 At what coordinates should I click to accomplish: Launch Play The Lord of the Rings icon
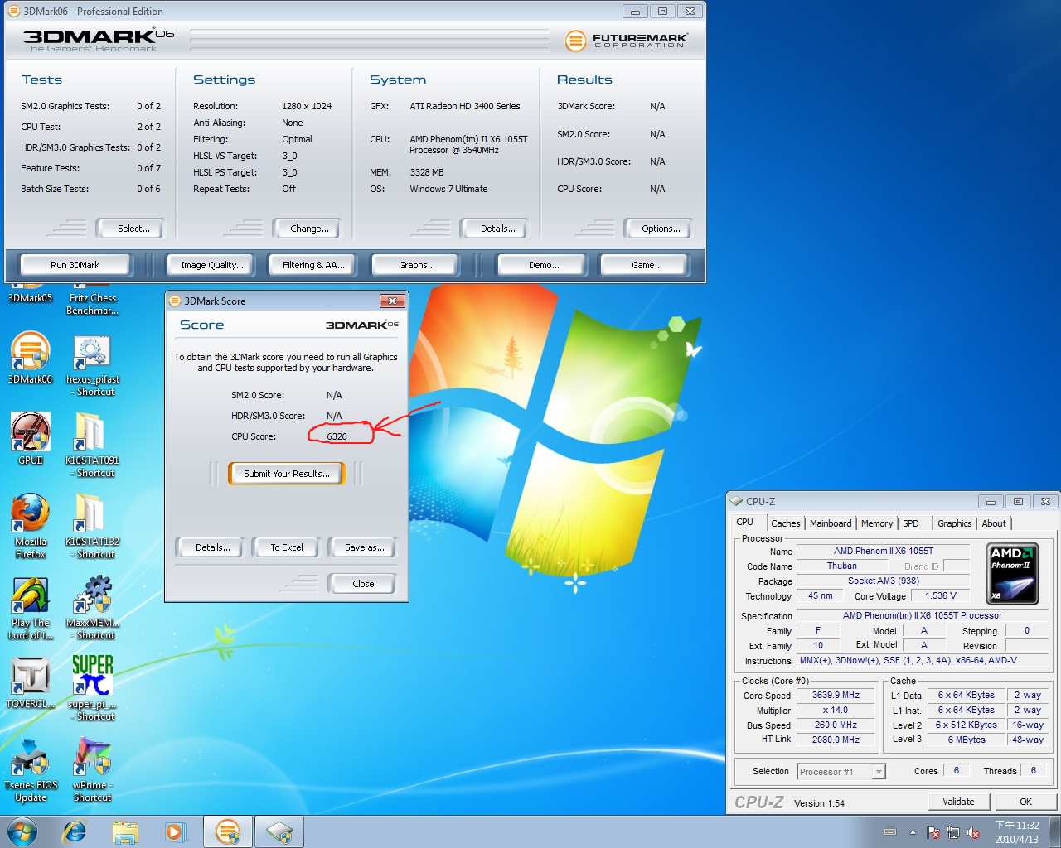pyautogui.click(x=31, y=608)
